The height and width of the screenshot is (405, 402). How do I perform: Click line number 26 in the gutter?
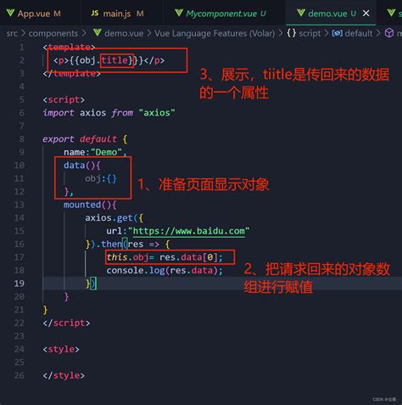coord(20,375)
